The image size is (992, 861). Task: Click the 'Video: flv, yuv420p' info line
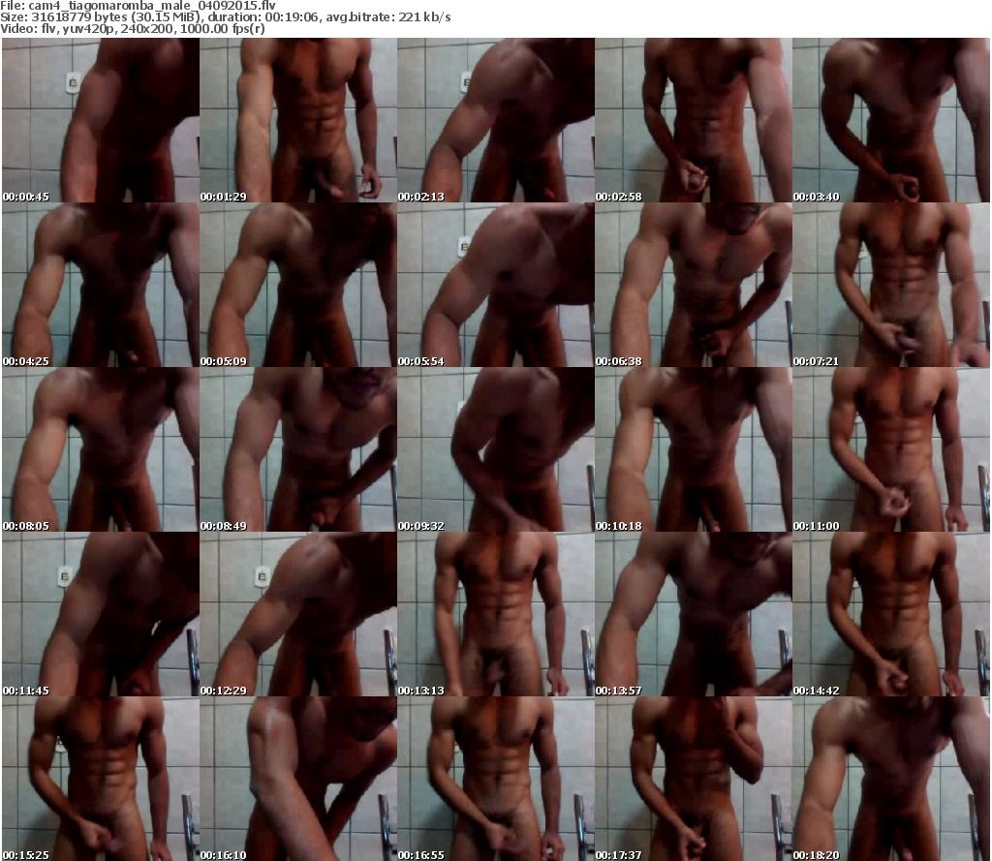[x=133, y=28]
